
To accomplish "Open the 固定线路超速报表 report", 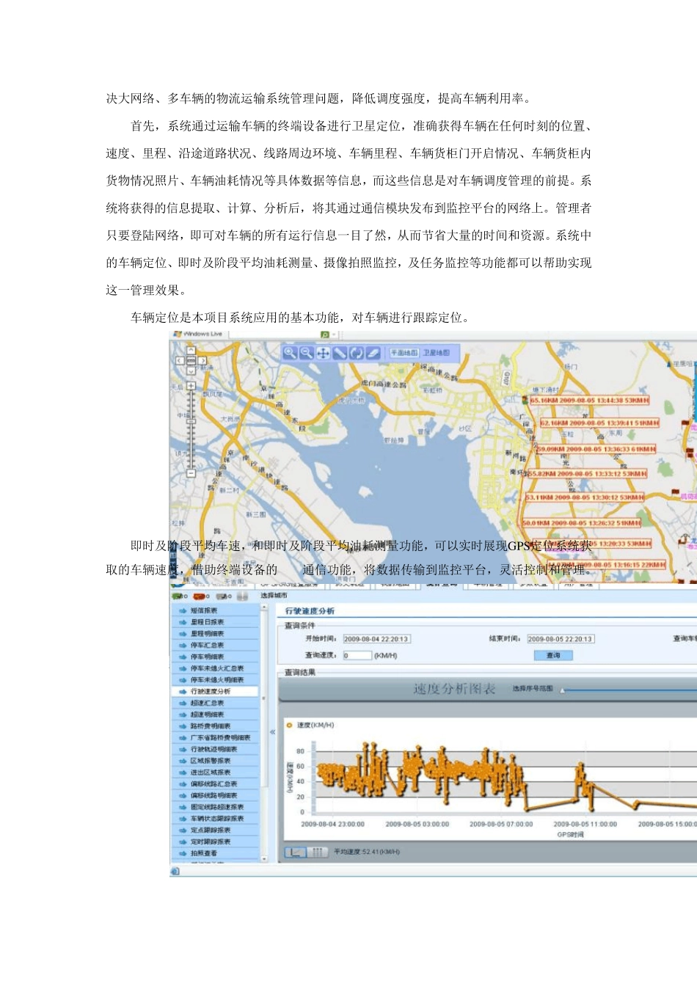I will [x=216, y=807].
